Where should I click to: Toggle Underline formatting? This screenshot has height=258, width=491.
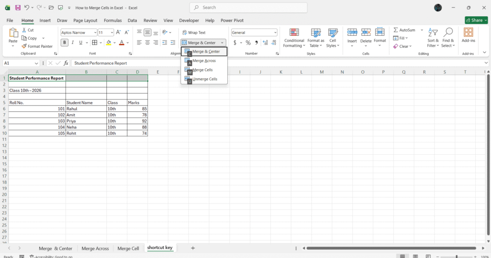[81, 43]
